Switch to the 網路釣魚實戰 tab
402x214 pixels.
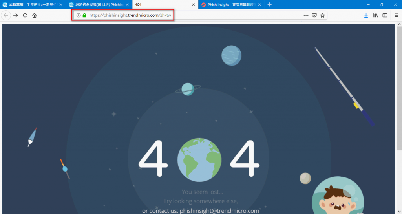(99, 5)
